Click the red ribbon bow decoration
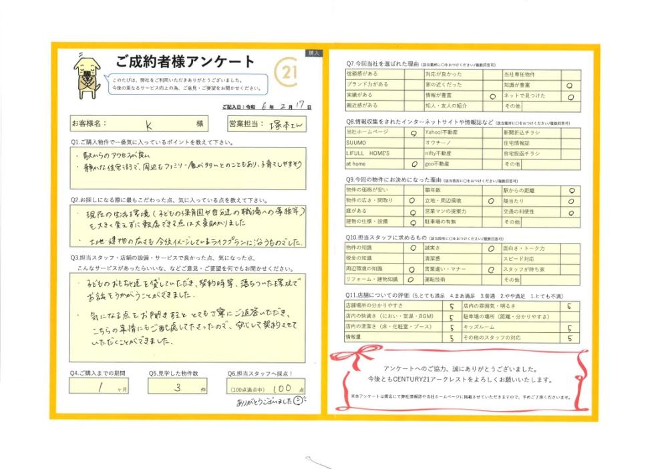 tap(358, 355)
